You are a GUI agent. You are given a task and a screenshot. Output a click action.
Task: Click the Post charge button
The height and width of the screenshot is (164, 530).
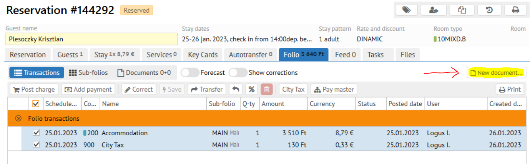[x=34, y=89]
